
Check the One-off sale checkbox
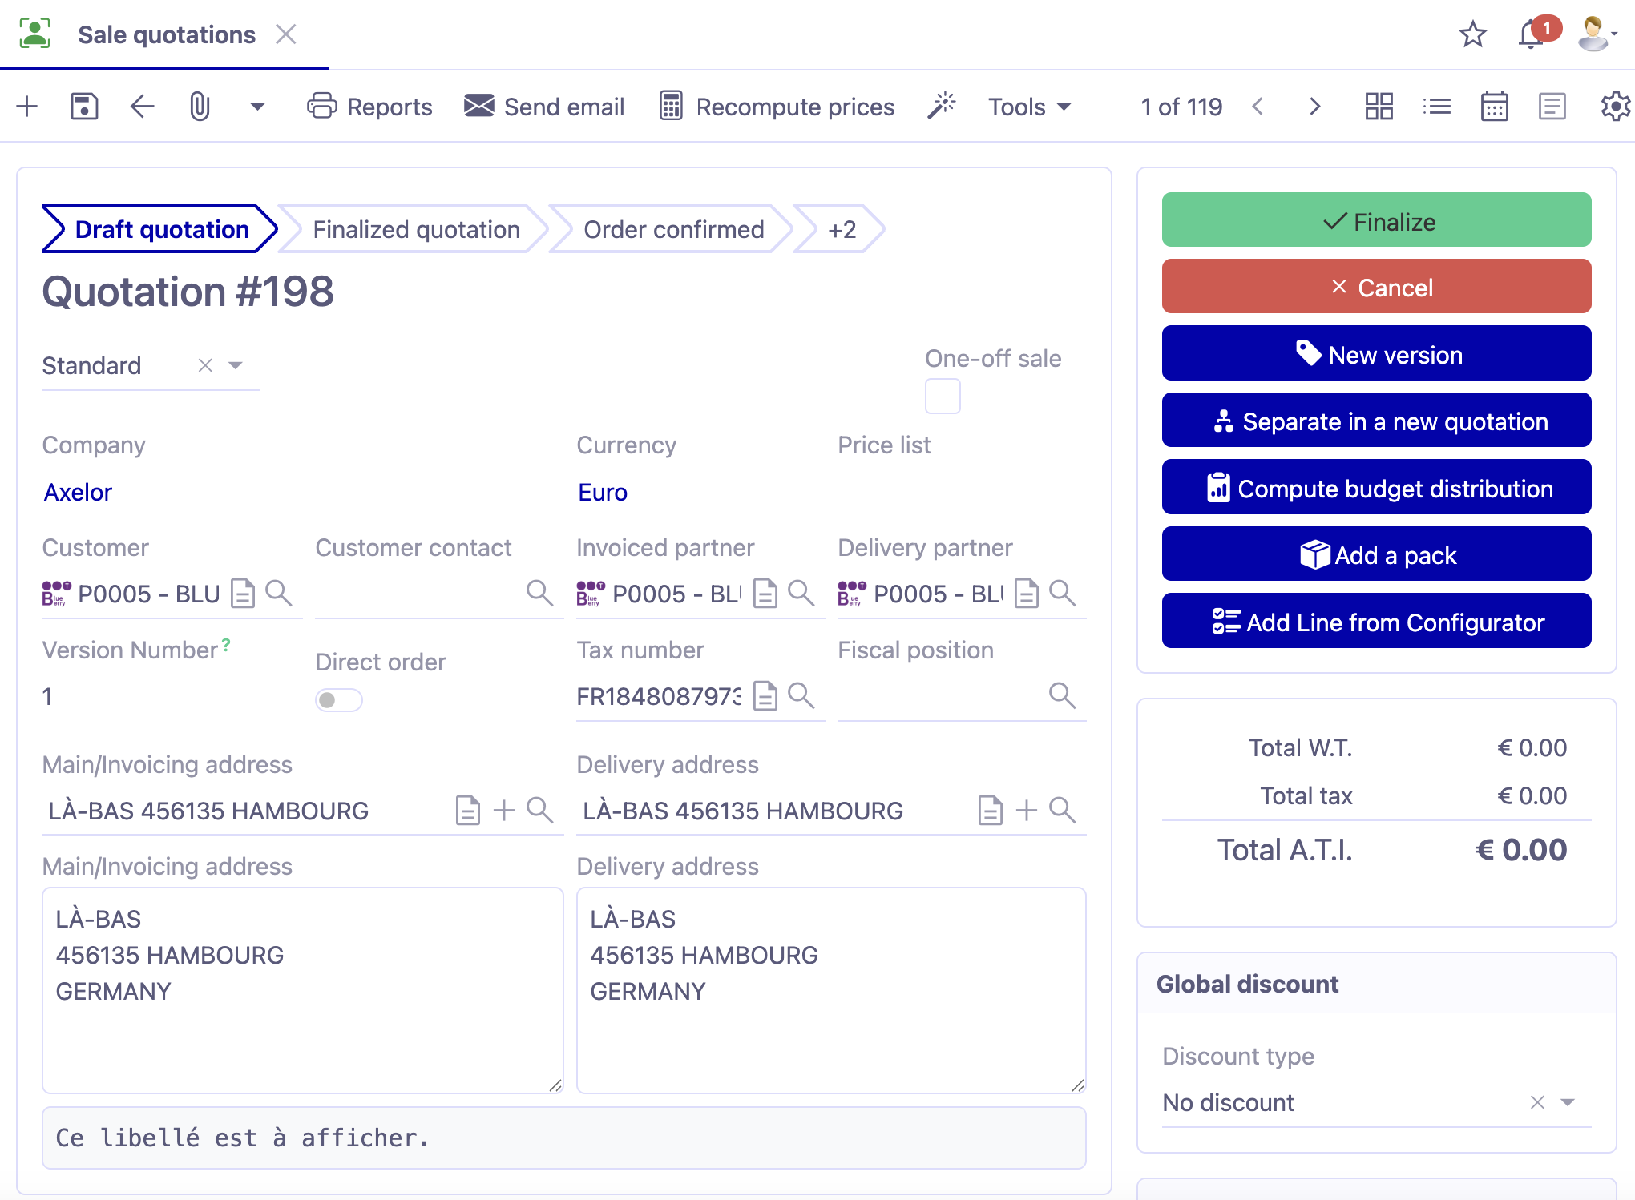(x=942, y=397)
